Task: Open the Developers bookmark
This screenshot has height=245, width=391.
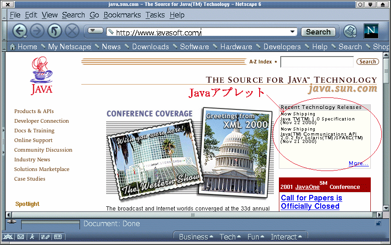Action: [x=279, y=46]
